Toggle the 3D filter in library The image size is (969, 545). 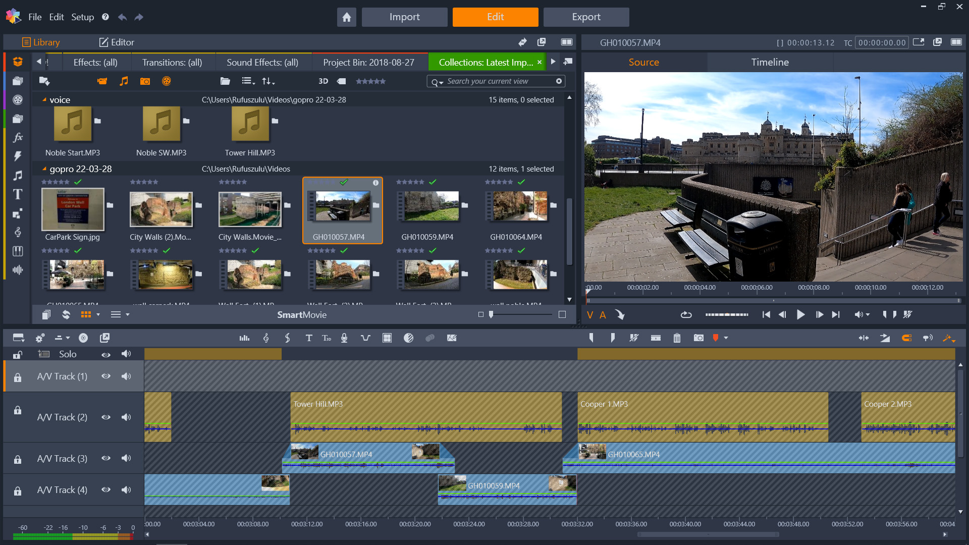point(324,81)
